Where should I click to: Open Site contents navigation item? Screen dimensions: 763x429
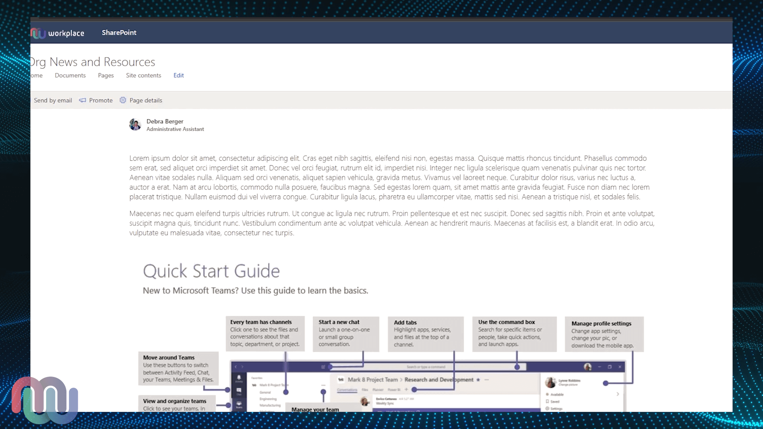pos(143,75)
